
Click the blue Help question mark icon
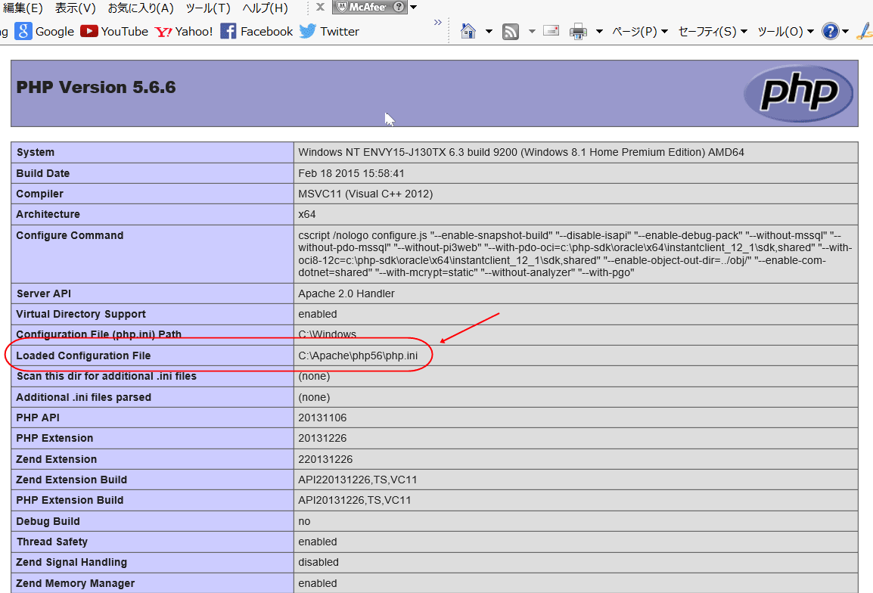point(830,32)
